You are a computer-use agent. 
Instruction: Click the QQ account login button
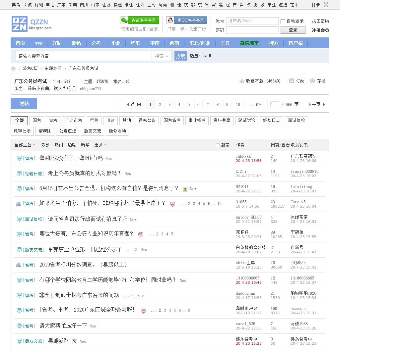[x=187, y=21]
